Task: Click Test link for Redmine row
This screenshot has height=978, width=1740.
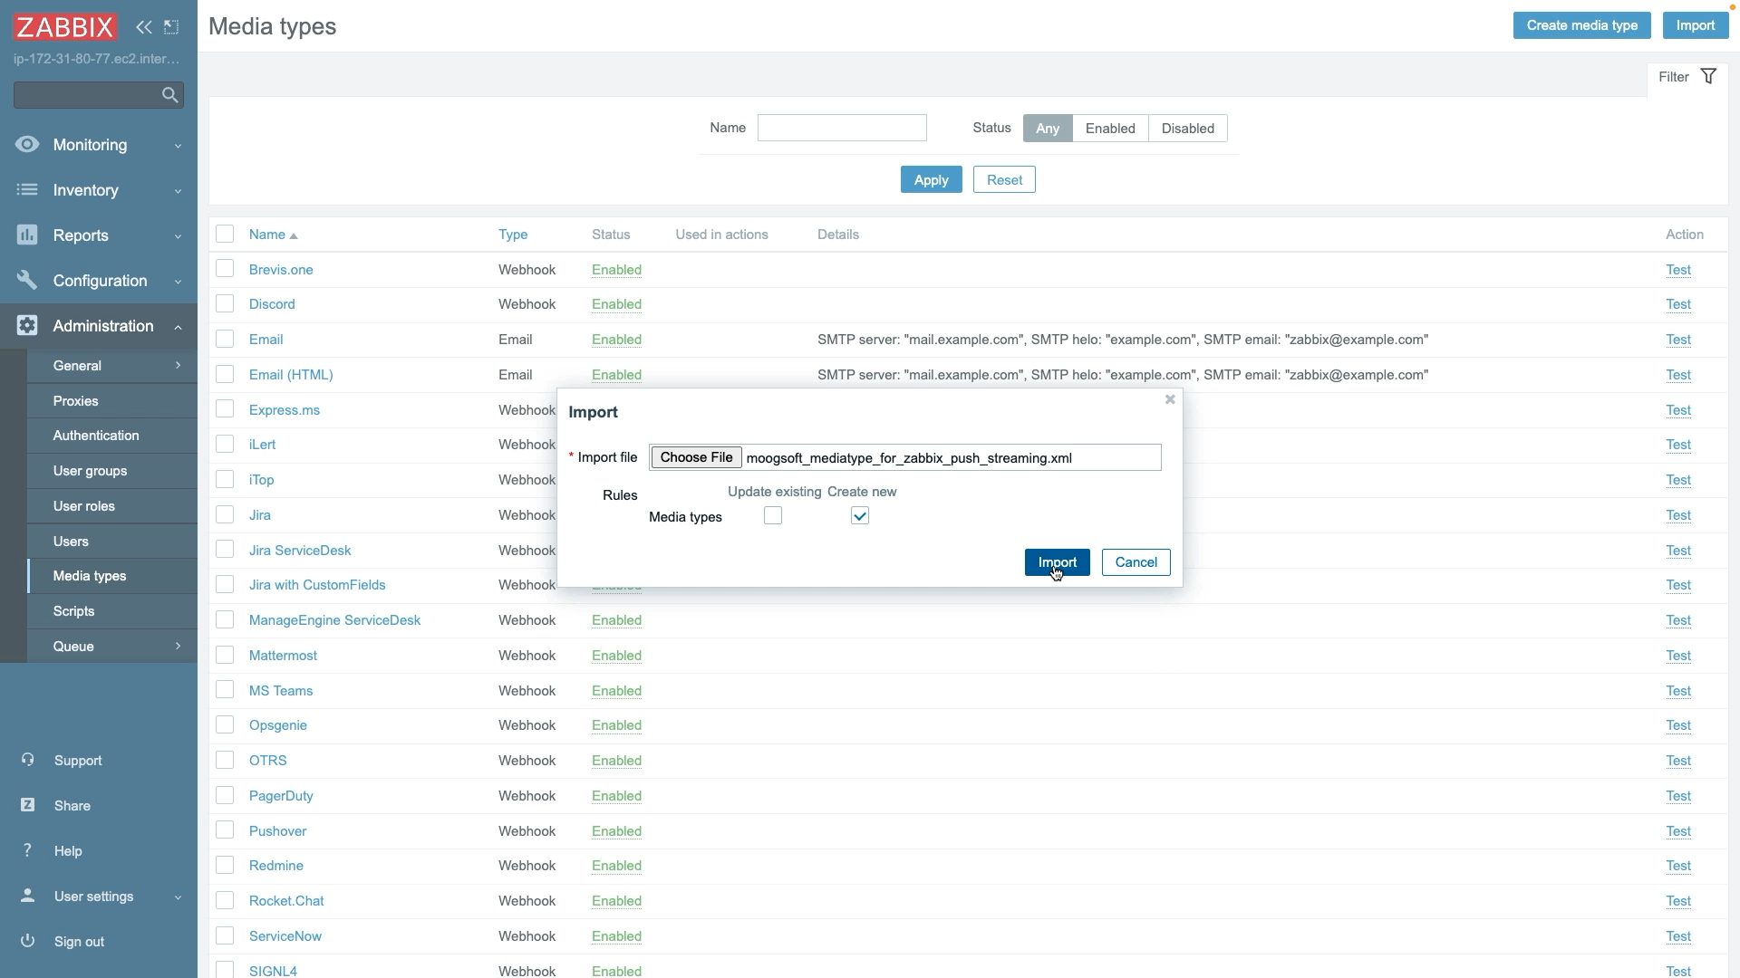Action: [1678, 866]
